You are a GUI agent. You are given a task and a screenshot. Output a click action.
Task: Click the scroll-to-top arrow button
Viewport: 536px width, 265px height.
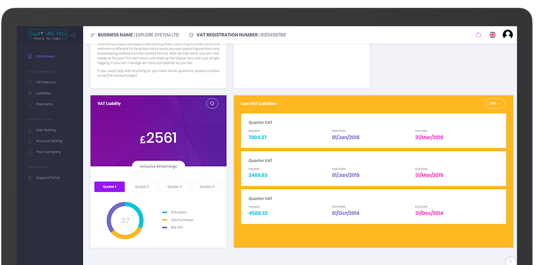click(510, 261)
